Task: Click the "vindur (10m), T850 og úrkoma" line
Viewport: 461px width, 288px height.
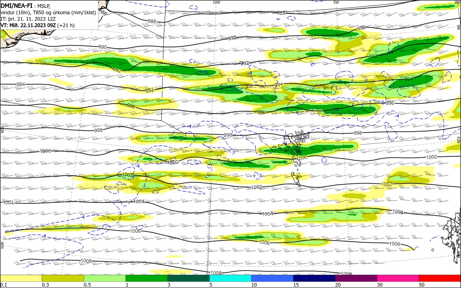Action: (48, 12)
